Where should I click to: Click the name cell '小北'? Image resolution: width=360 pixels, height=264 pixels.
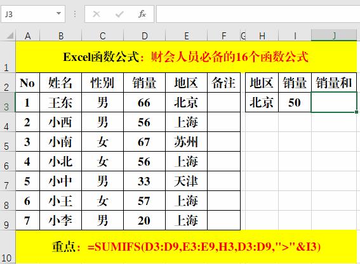pos(60,162)
